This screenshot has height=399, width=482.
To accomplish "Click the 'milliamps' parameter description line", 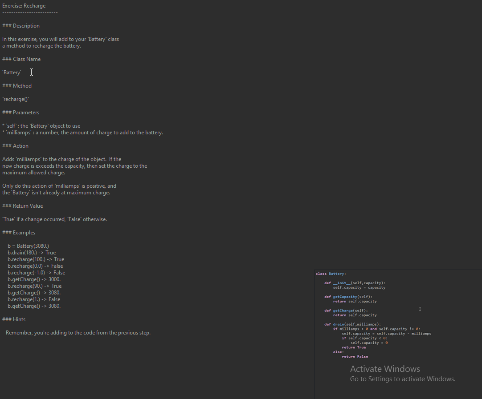I will coord(82,132).
